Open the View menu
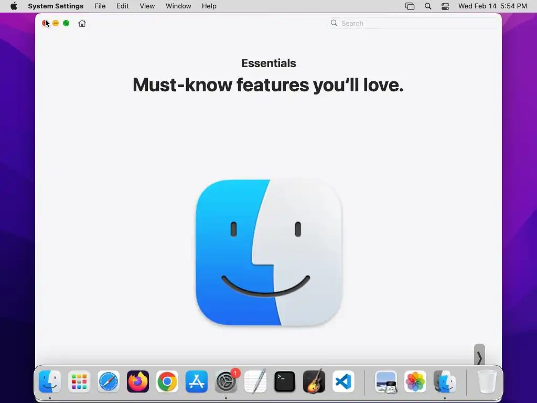This screenshot has height=403, width=537. 147,6
